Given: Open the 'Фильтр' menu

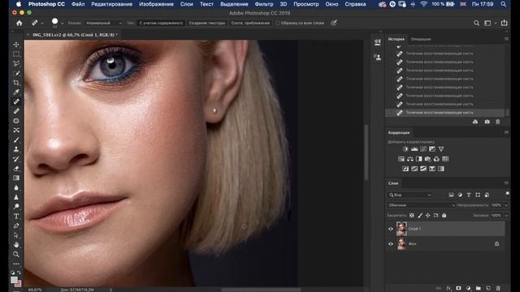Looking at the screenshot, I should [264, 4].
